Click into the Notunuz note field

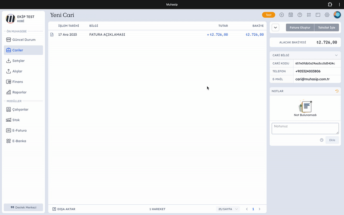pos(305,129)
